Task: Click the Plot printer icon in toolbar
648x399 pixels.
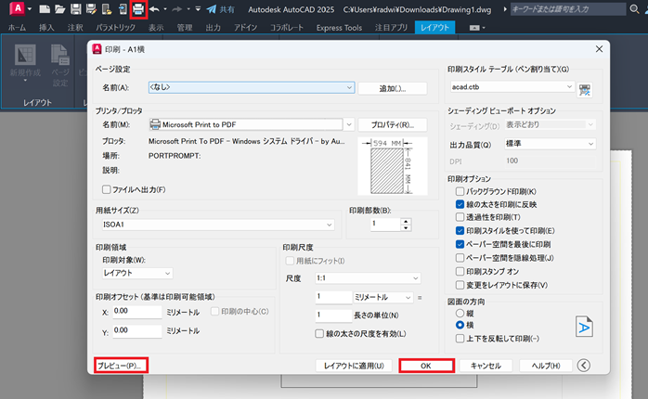Action: point(138,9)
